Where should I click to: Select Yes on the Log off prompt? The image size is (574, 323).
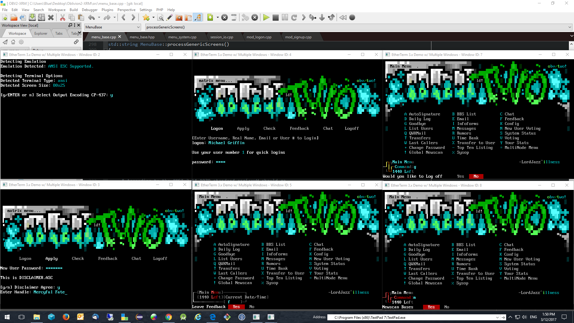point(460,176)
